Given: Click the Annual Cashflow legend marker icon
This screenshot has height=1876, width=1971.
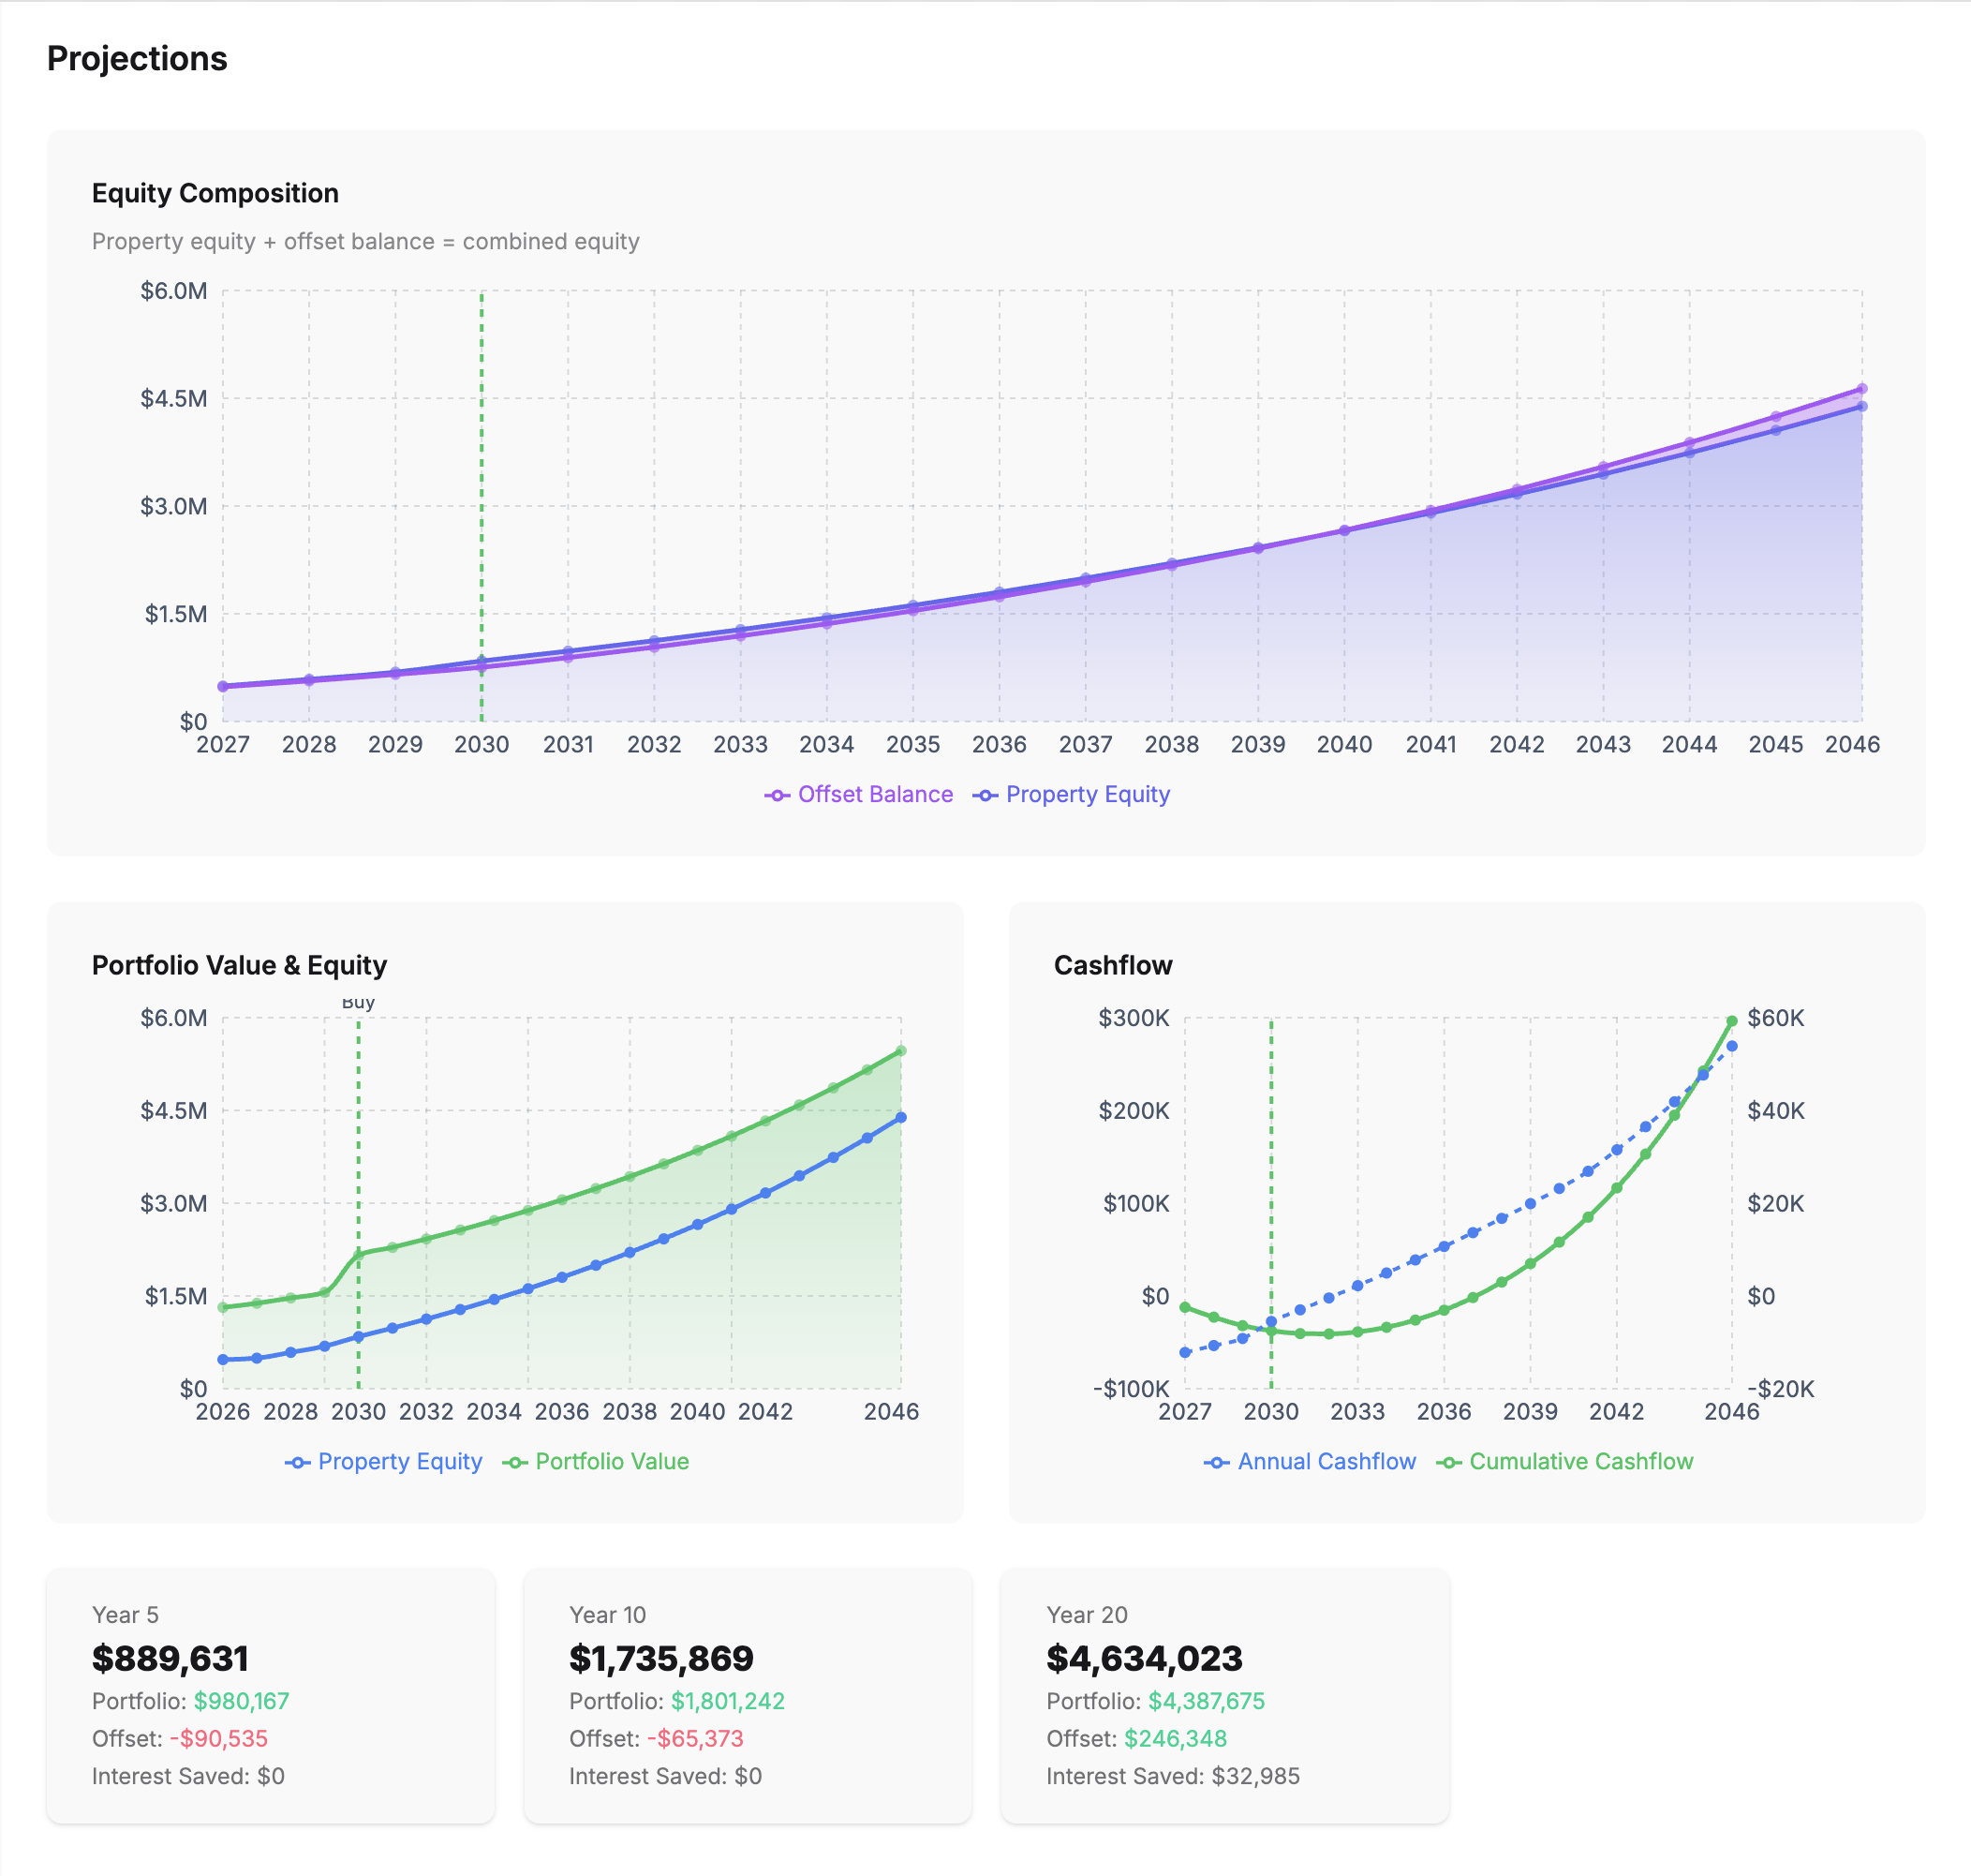Looking at the screenshot, I should [x=1216, y=1461].
